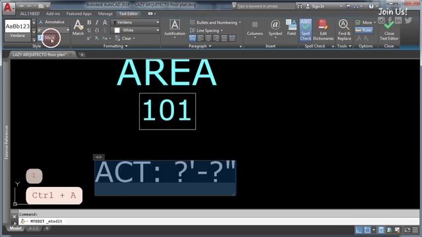
Task: Click the keyword search input field
Action: click(x=265, y=6)
